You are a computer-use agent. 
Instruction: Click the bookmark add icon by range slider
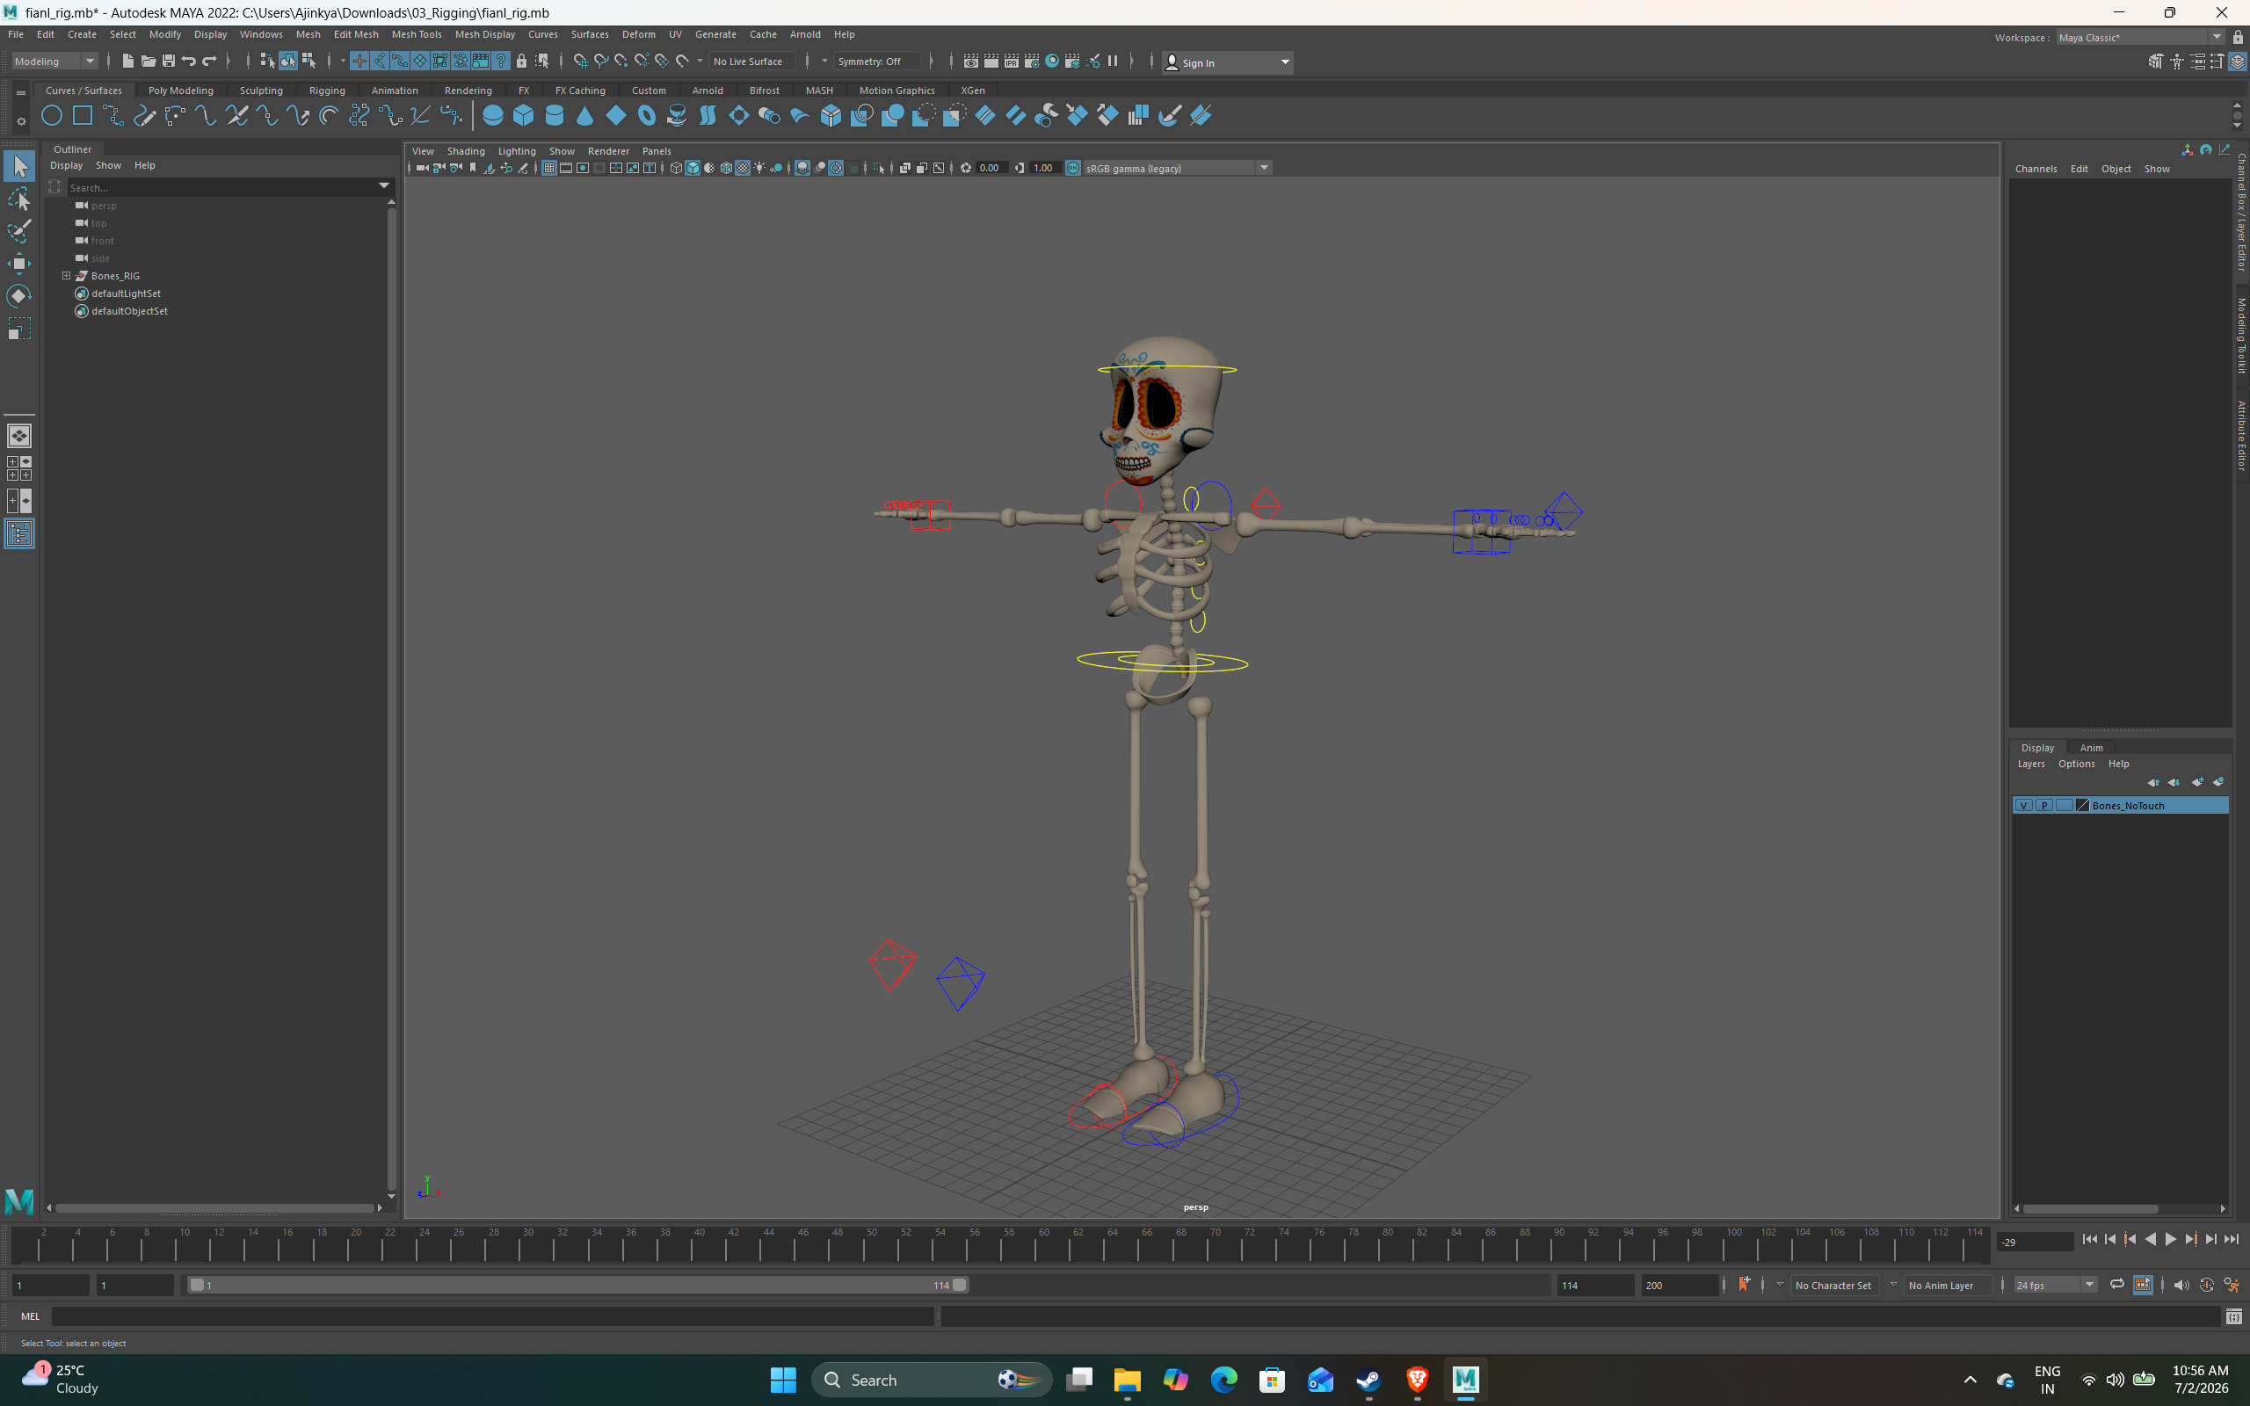click(1745, 1284)
